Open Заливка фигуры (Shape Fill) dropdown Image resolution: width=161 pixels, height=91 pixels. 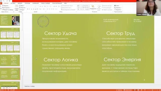(107, 6)
